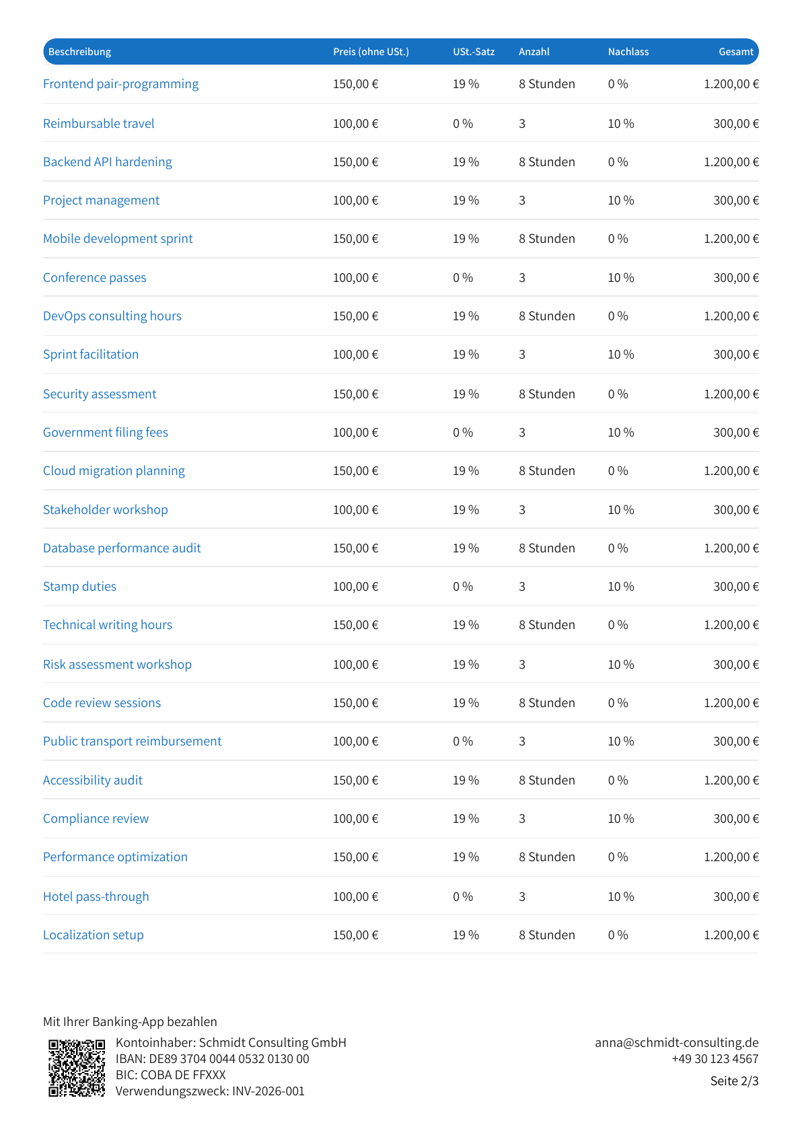802x1133 pixels.
Task: Select Cloud migration planning link
Action: [x=114, y=471]
